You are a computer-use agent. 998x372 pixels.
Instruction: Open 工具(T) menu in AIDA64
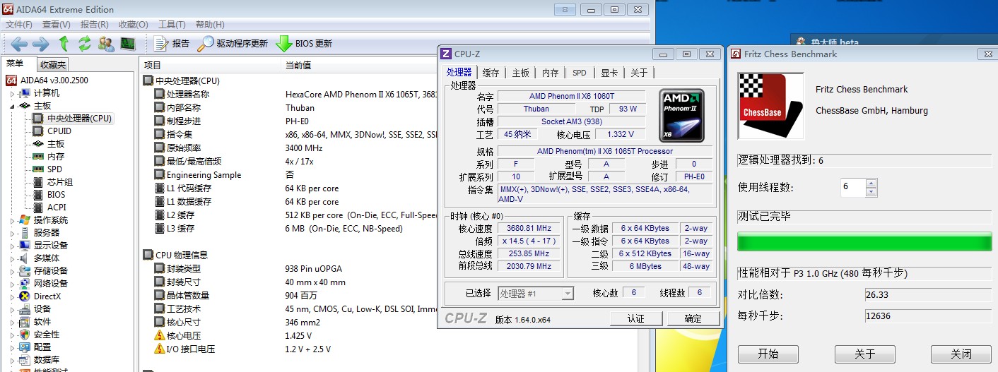pos(172,25)
